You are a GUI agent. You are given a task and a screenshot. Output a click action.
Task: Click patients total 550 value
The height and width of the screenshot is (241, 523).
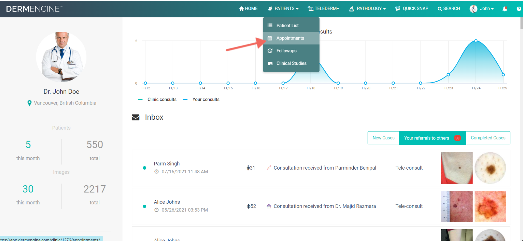click(95, 145)
